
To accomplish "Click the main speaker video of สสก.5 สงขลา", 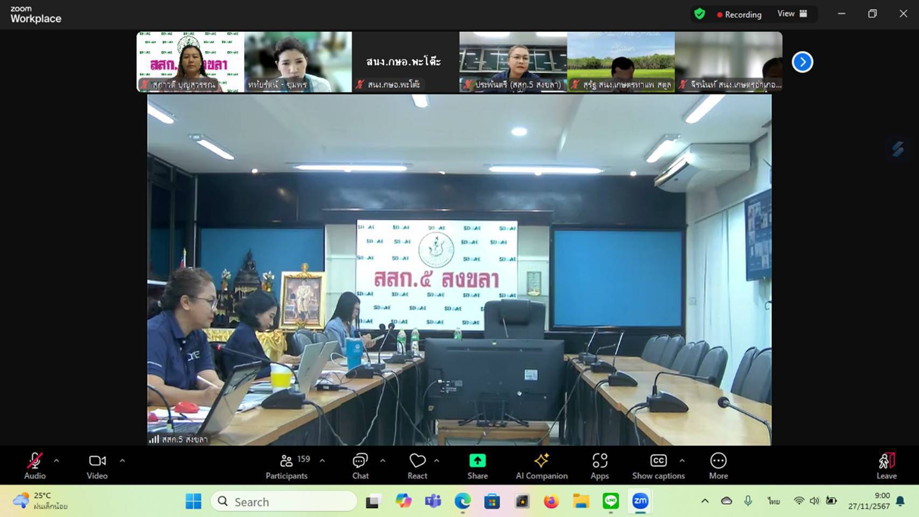I will point(459,270).
